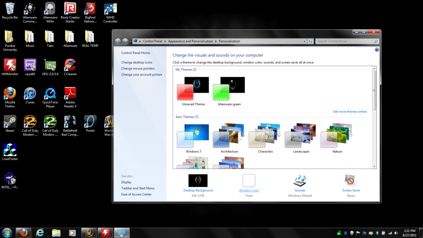The image size is (423, 238).
Task: Open Taskbar and Start Menu link
Action: tap(138, 188)
